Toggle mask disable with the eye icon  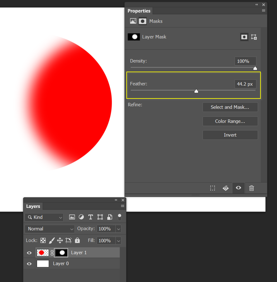pos(238,188)
